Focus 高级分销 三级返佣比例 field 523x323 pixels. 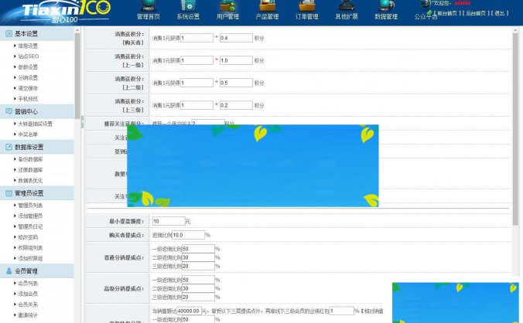198,297
